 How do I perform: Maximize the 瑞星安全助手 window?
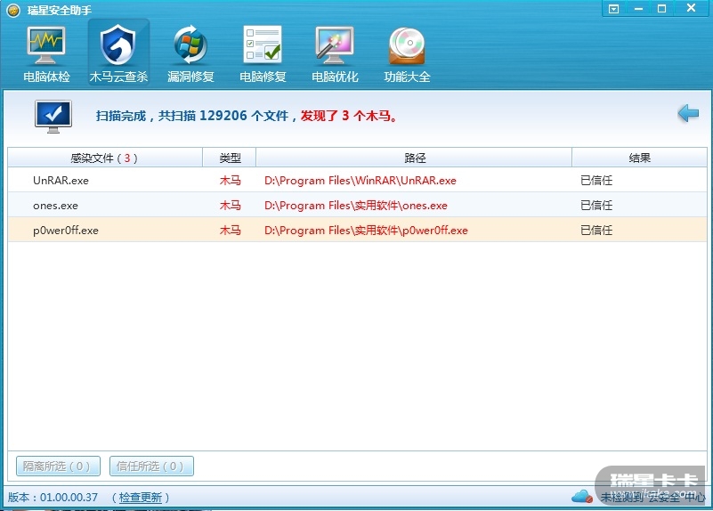pos(662,9)
